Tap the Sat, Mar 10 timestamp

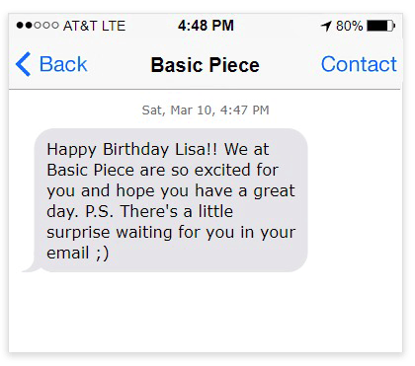tap(206, 110)
